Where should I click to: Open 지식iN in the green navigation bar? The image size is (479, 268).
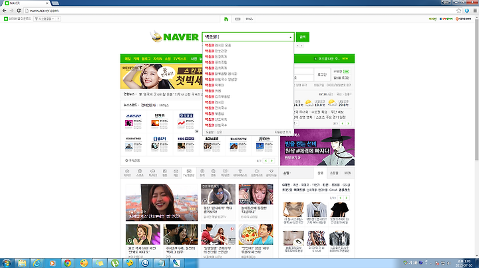pyautogui.click(x=158, y=59)
